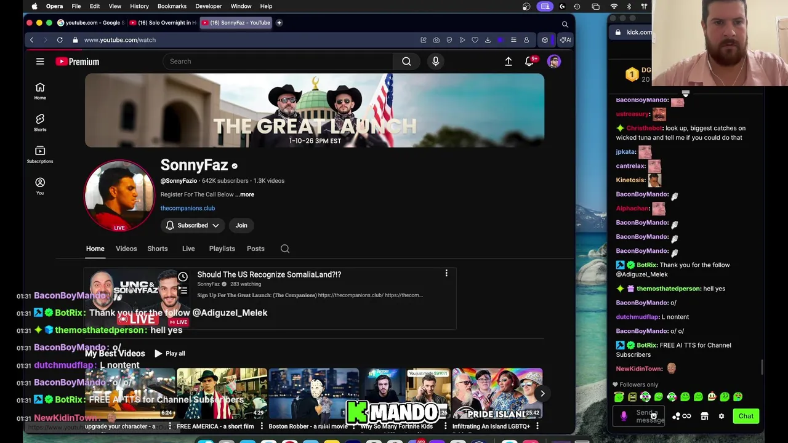Switch to youtube.com Google search tab

pyautogui.click(x=90, y=23)
